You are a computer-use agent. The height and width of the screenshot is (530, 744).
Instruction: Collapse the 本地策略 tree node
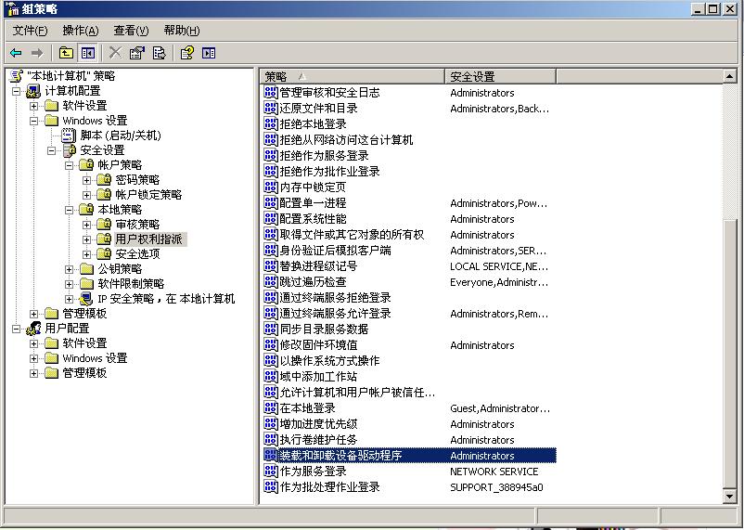tap(70, 210)
